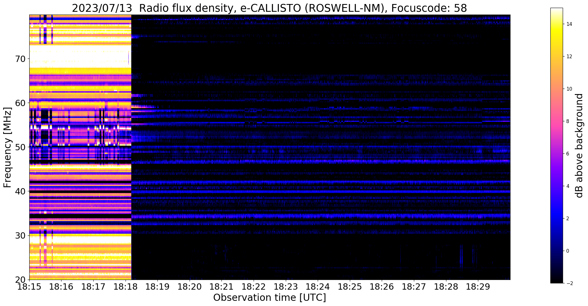
Task: Click the 40 MHz frequency tick label
Action: pos(20,191)
